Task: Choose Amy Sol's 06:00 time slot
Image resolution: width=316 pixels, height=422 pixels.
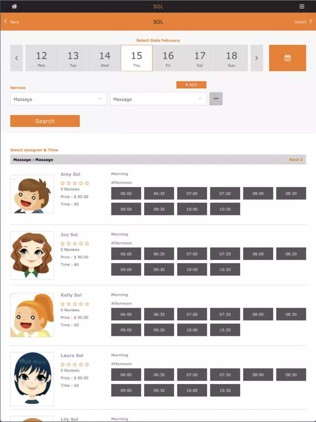Action: point(126,193)
